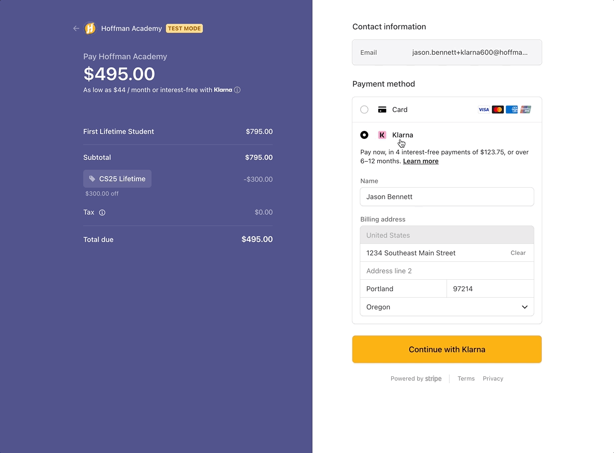Image resolution: width=614 pixels, height=453 pixels.
Task: Open the United States country dropdown
Action: tap(447, 235)
